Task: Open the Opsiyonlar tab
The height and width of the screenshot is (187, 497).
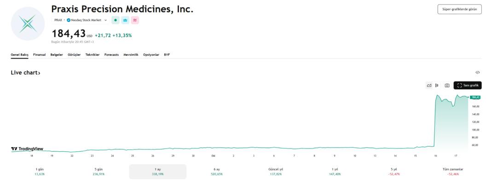Action: tap(151, 55)
